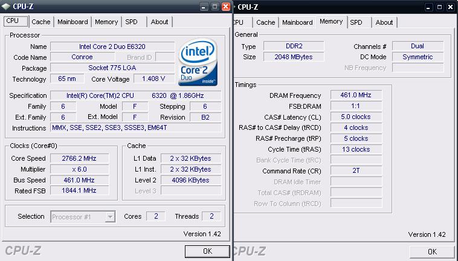Click the Stepping value 6
458x261 pixels.
tap(205, 106)
